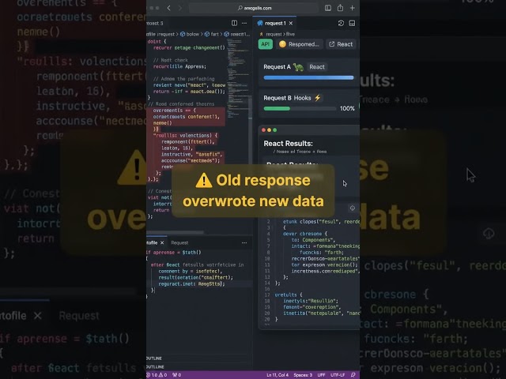The height and width of the screenshot is (379, 506).
Task: Go back with the browser back arrow
Action: tap(168, 8)
